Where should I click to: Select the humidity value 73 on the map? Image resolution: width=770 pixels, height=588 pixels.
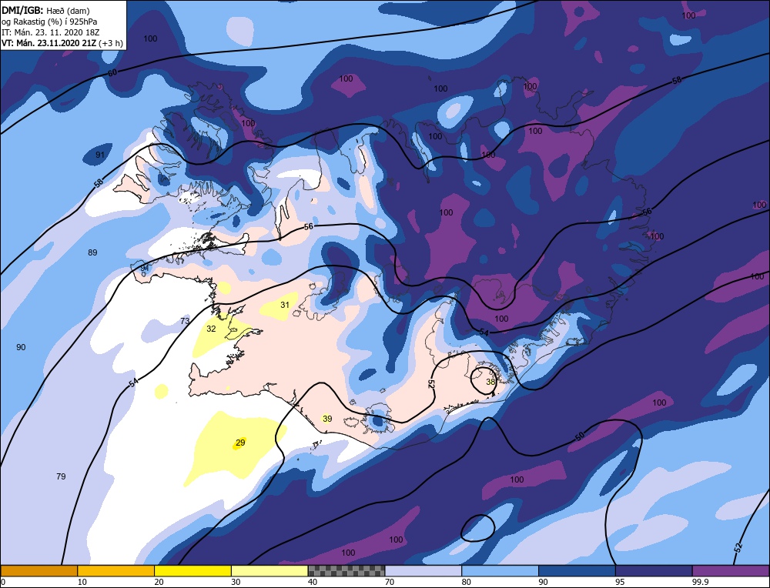tap(185, 321)
